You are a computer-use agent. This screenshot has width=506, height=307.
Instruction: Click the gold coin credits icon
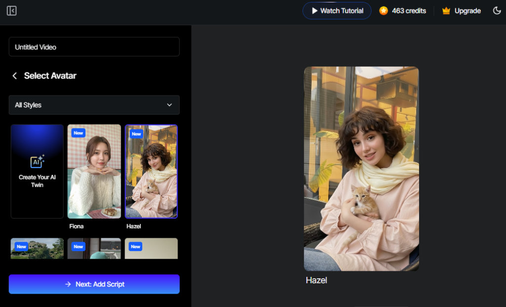pyautogui.click(x=383, y=11)
